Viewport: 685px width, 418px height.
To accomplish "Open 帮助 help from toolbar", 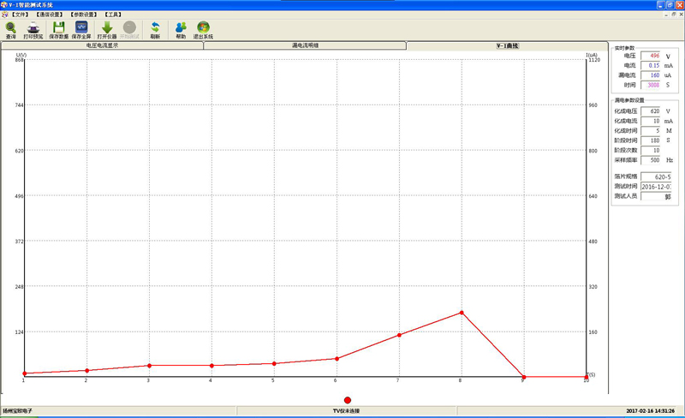I will 181,30.
